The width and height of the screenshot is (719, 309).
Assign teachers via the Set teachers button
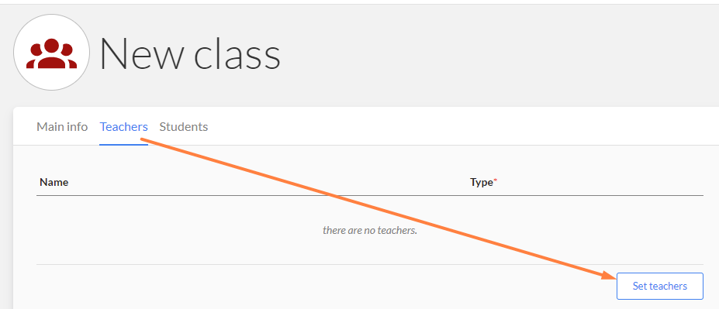tap(660, 286)
